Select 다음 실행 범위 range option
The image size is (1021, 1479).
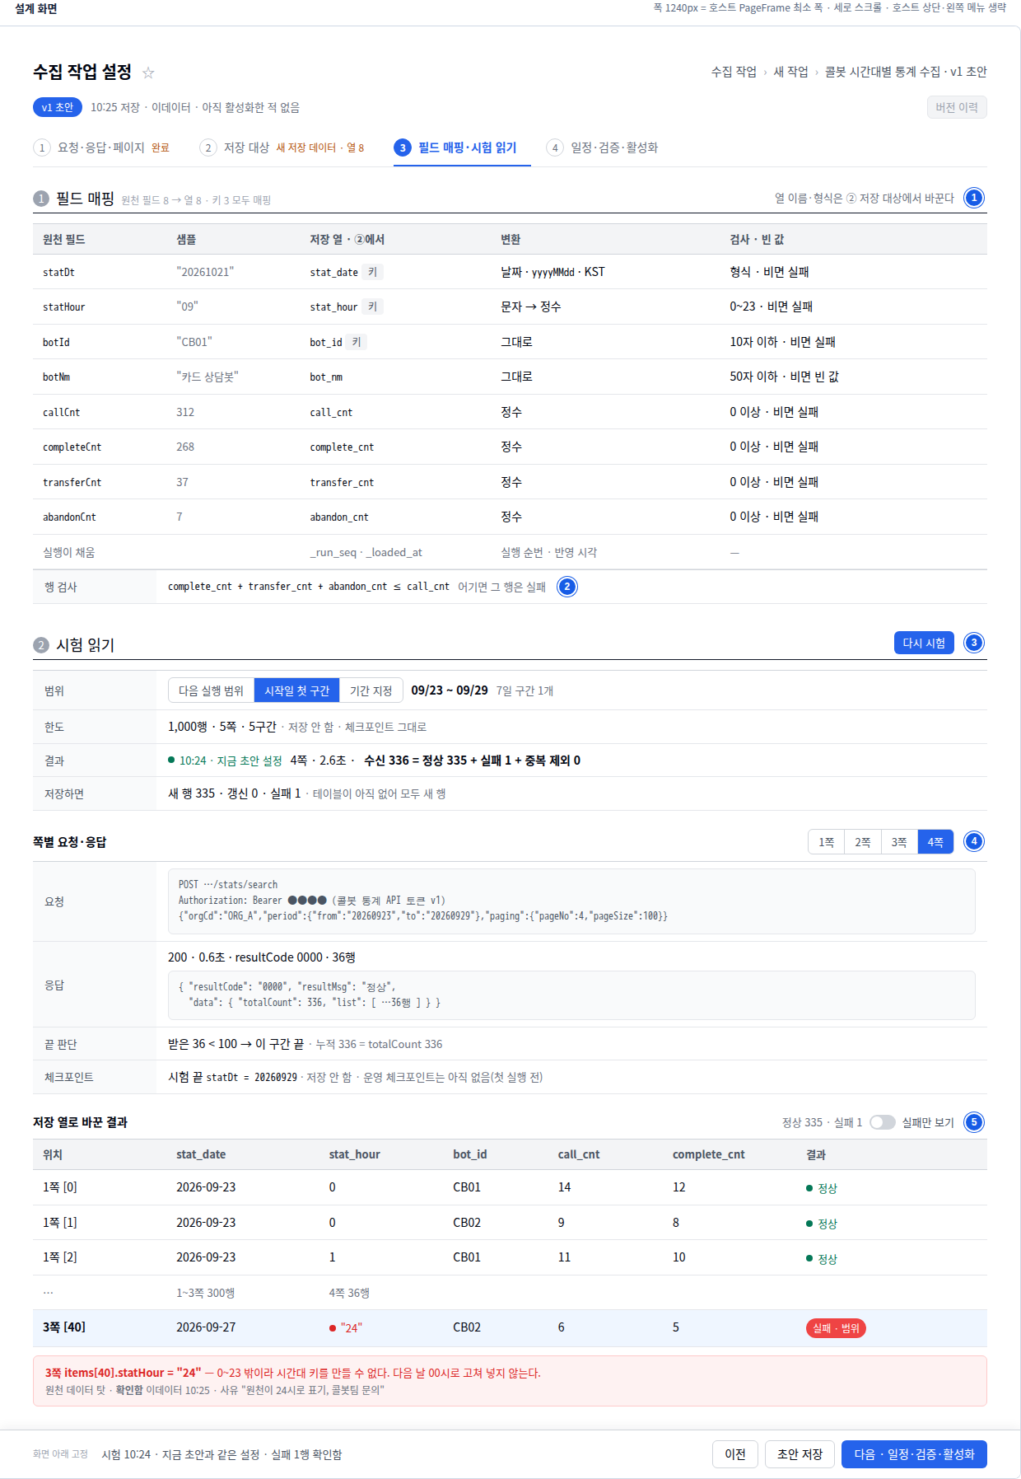tap(211, 690)
